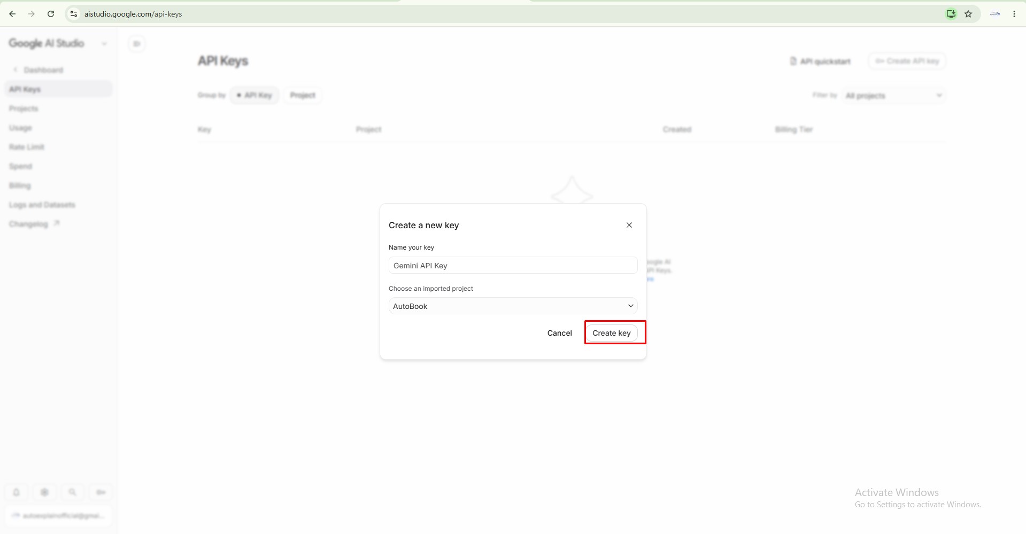Cancel the new key dialog
This screenshot has width=1026, height=534.
(559, 333)
